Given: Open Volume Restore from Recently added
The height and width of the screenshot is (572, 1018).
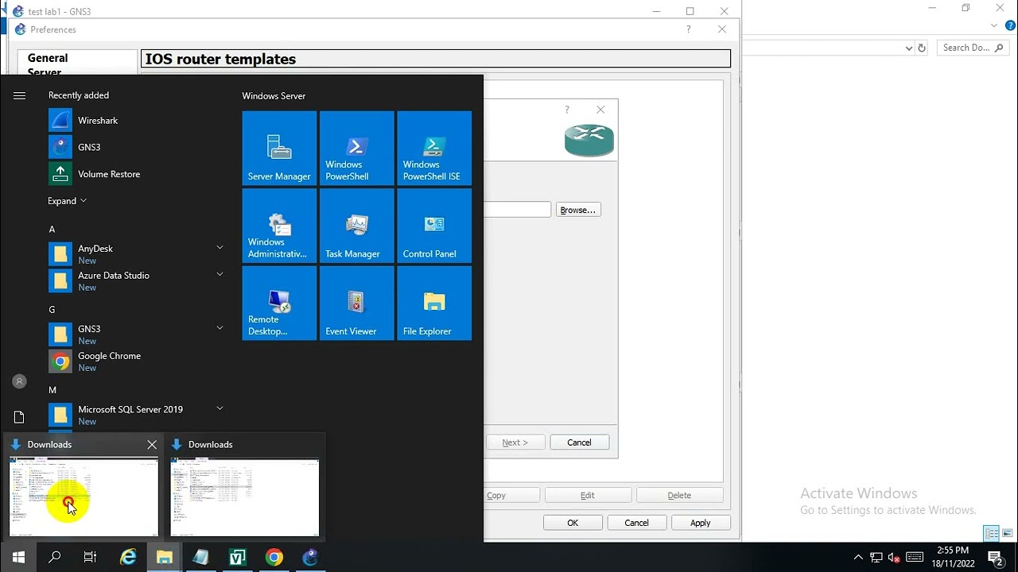Looking at the screenshot, I should point(109,174).
